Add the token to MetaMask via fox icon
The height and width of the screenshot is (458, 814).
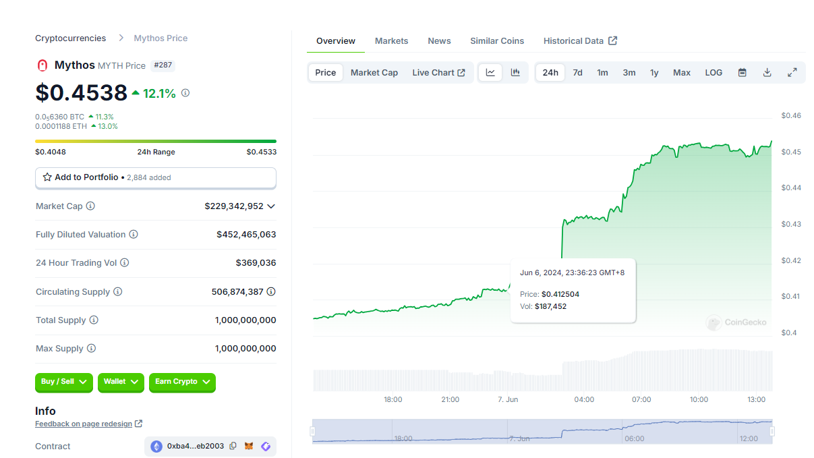(x=249, y=447)
